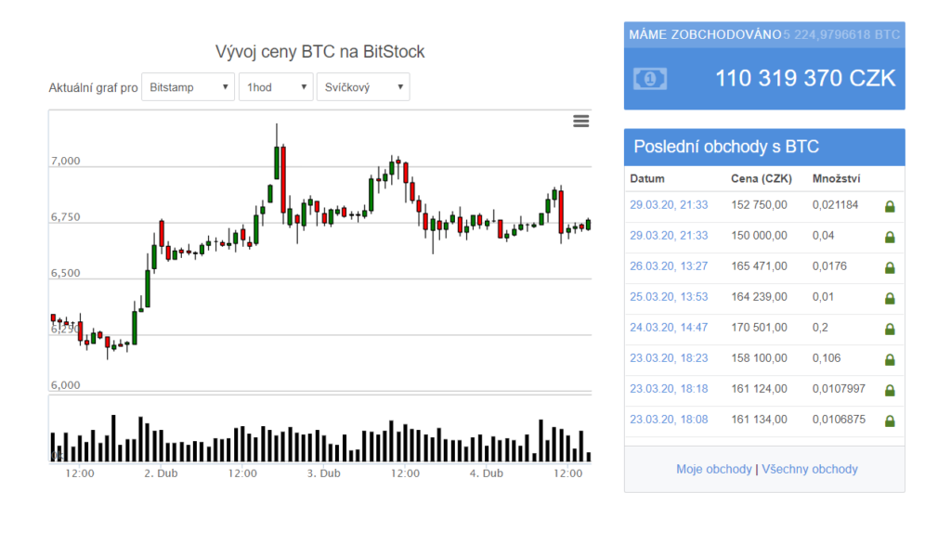Click price cell 152 750,00
Viewport: 951px width, 557px height.
point(759,205)
